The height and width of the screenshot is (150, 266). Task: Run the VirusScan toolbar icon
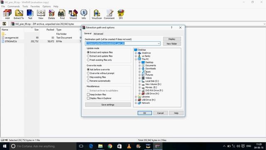pyautogui.click(x=97, y=14)
